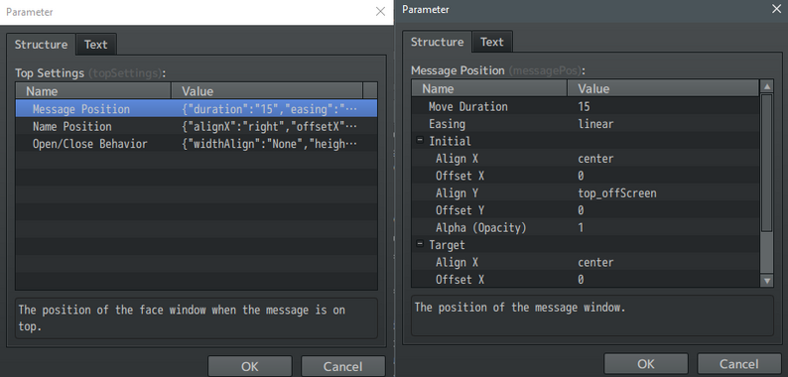Close the right Parameter window
Image resolution: width=788 pixels, height=377 pixels.
776,9
